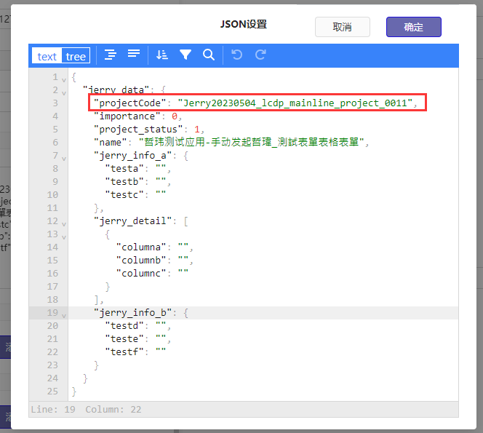Image resolution: width=483 pixels, height=433 pixels.
Task: Click the redo arrow icon
Action: 260,55
